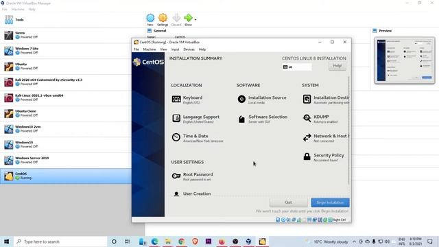Image resolution: width=439 pixels, height=247 pixels.
Task: Click the Cortana circle on the taskbar
Action: pyautogui.click(x=114, y=242)
